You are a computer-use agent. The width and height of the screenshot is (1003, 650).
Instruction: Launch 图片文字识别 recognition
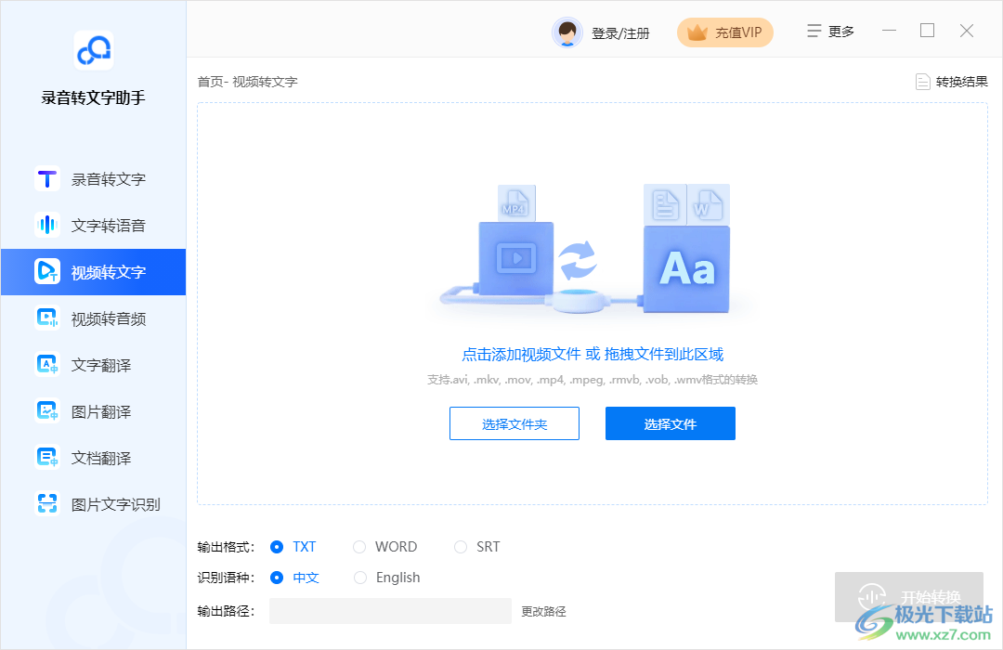pos(93,503)
